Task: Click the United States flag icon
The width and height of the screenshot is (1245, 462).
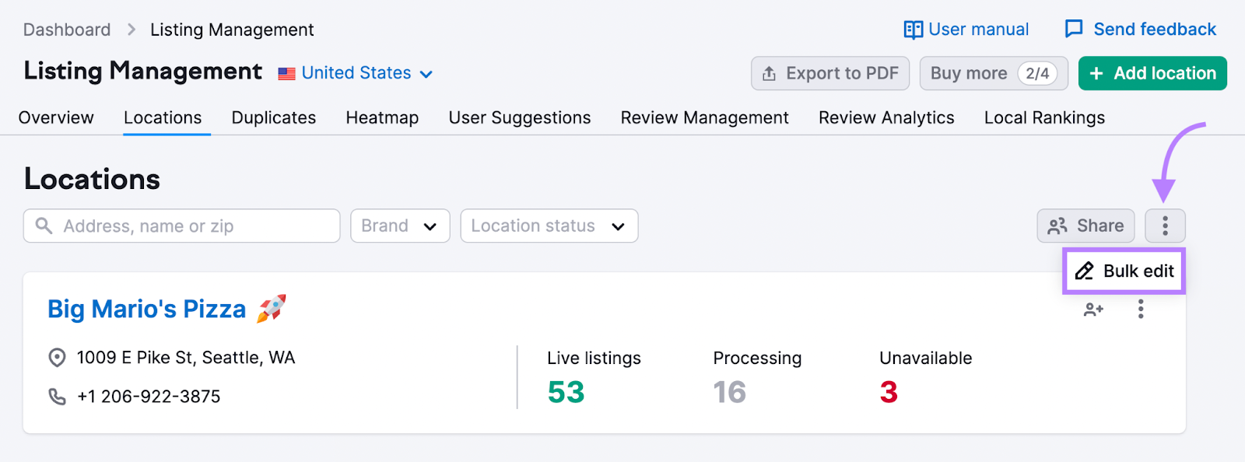Action: pyautogui.click(x=286, y=74)
